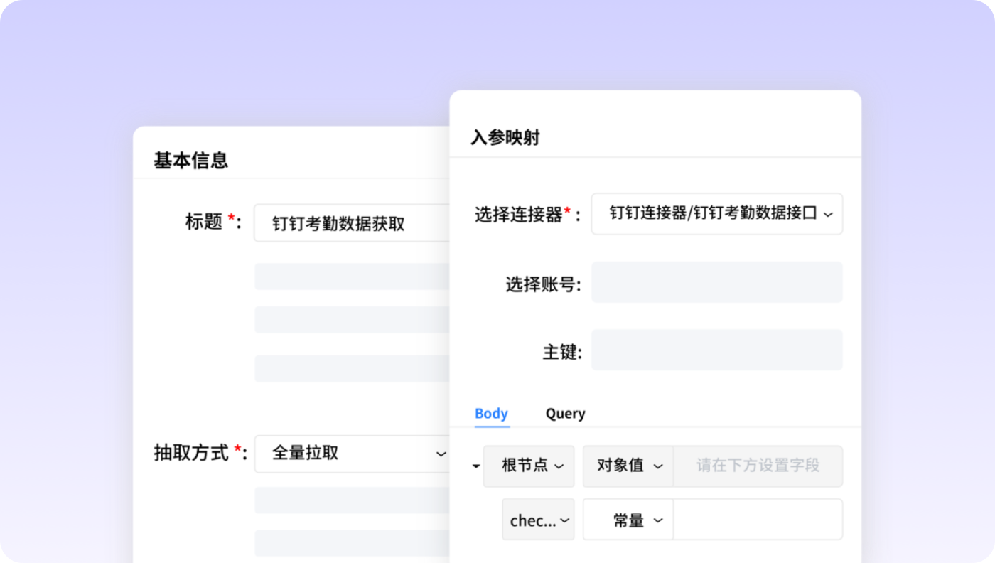Open the 选择连接器 dropdown

pyautogui.click(x=716, y=214)
